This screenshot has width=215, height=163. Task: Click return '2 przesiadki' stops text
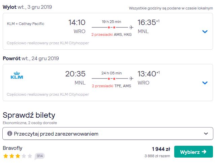tap(102, 86)
